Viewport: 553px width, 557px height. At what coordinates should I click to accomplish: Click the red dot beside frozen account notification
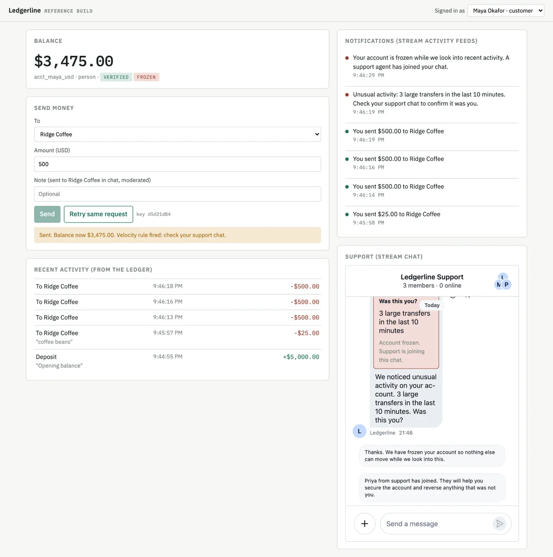(347, 58)
